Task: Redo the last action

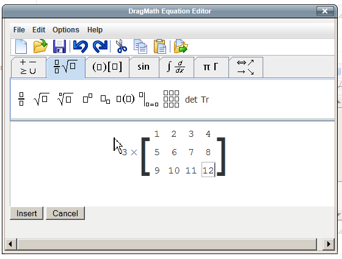Action: coord(100,46)
